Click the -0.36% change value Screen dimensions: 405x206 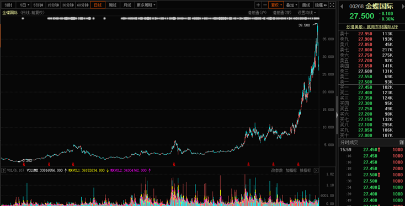(x=387, y=19)
